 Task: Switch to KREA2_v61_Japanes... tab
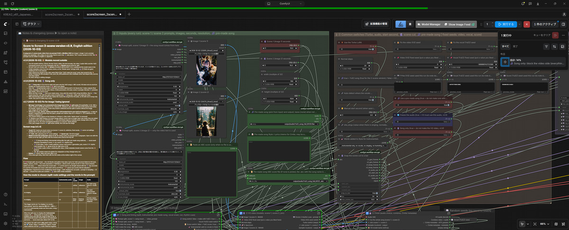click(x=21, y=14)
